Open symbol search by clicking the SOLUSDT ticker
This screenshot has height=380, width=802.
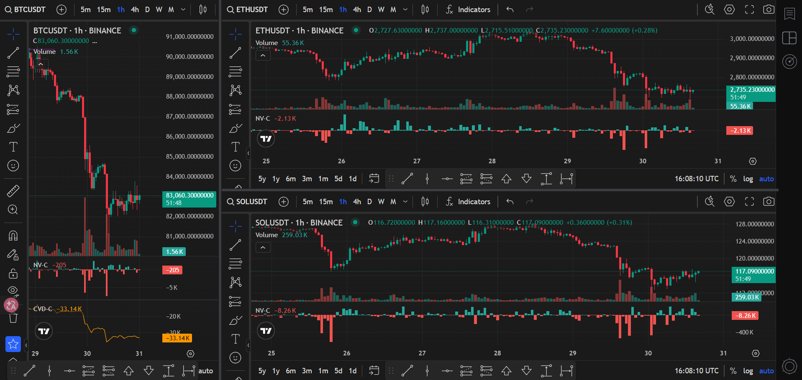point(247,202)
